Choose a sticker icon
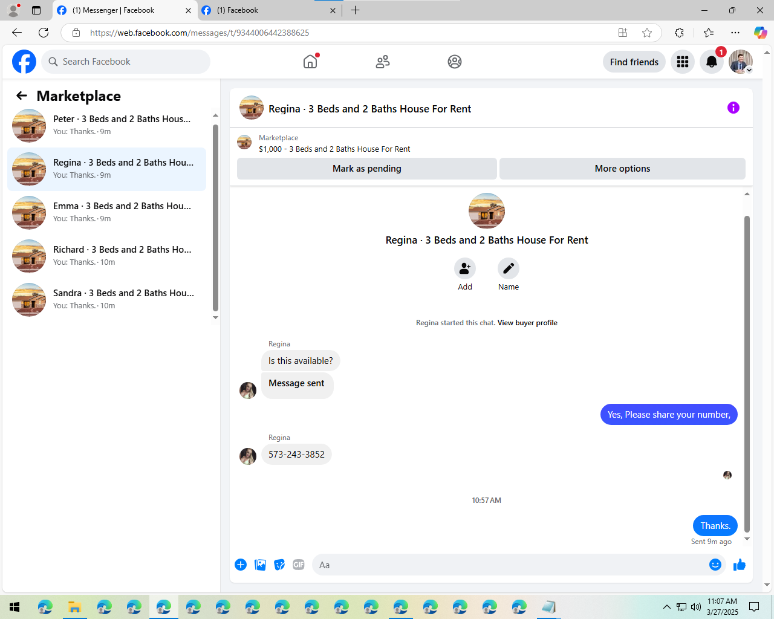The height and width of the screenshot is (619, 774). point(279,565)
